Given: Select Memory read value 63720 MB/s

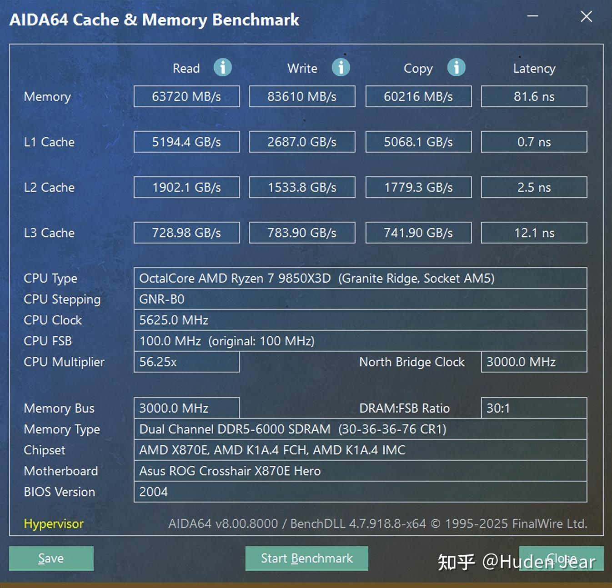Looking at the screenshot, I should tap(187, 96).
